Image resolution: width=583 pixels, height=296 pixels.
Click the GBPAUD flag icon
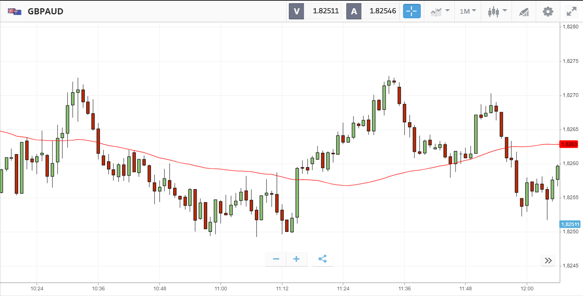[x=15, y=11]
